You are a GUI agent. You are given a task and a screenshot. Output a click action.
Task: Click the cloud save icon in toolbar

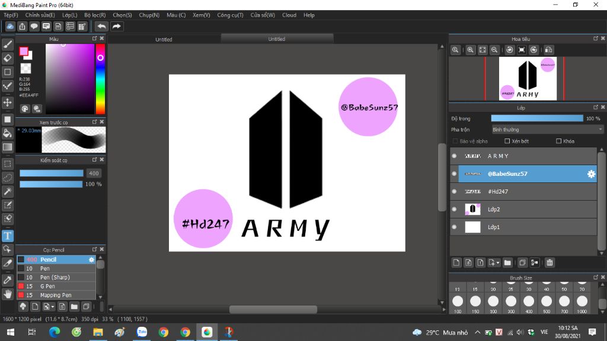click(10, 26)
